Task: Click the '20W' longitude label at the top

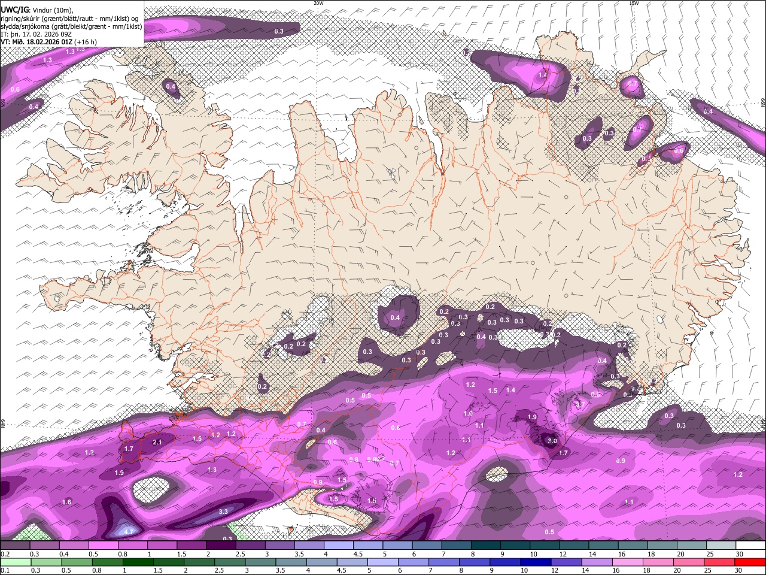Action: pos(318,3)
